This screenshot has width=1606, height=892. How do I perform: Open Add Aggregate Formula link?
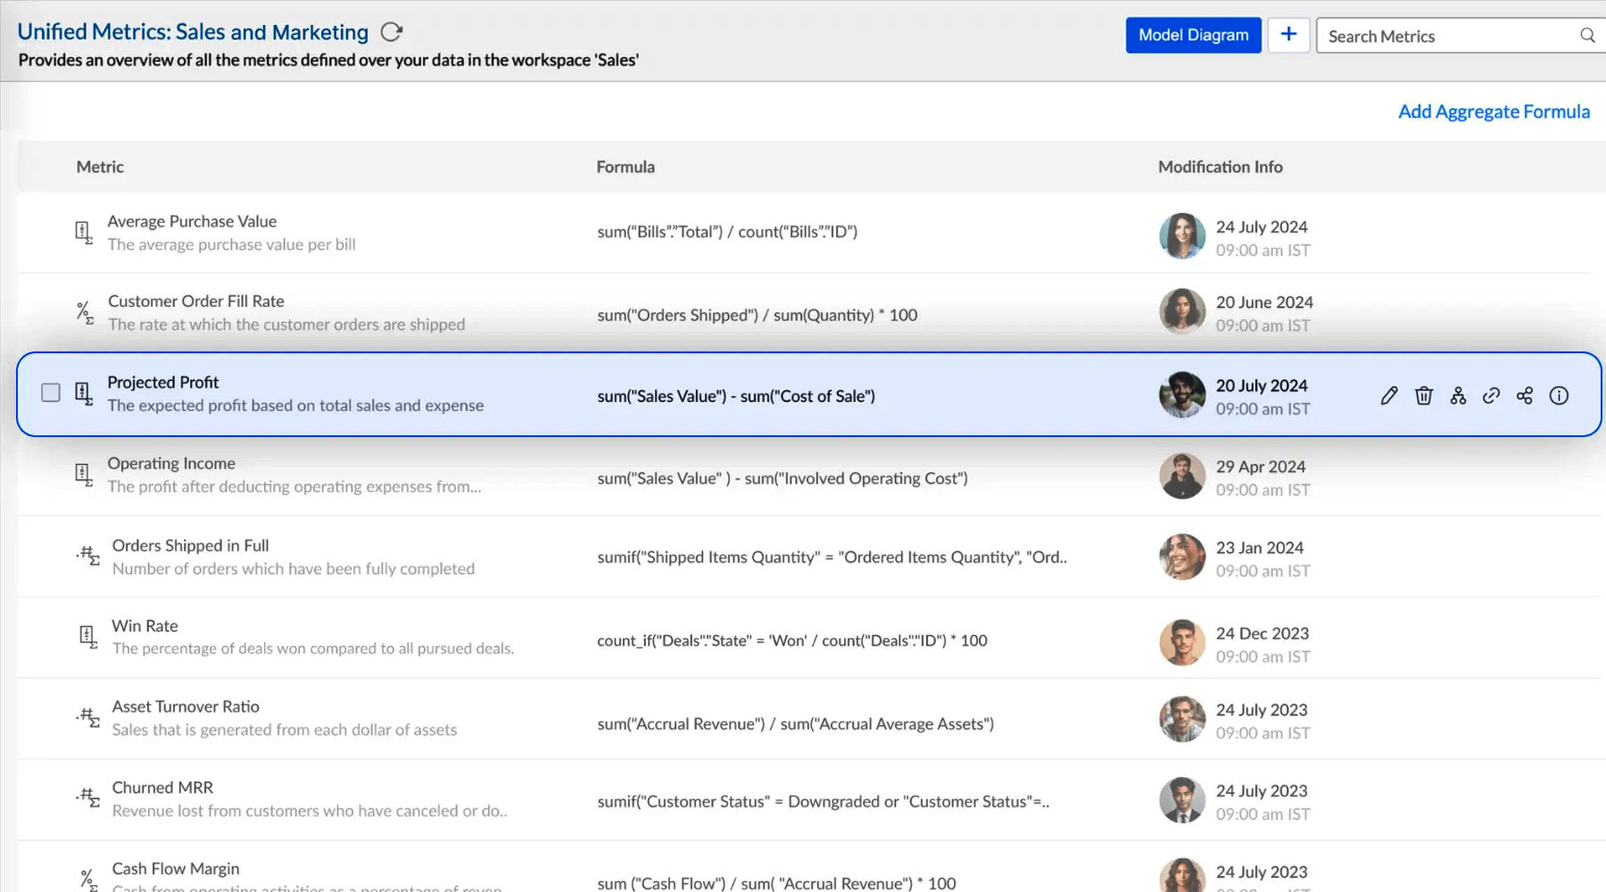[1494, 111]
